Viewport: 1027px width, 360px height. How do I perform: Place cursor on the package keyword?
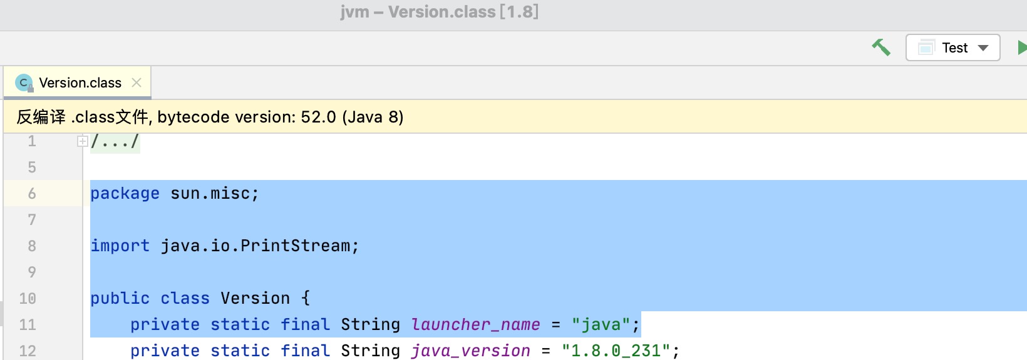[125, 194]
